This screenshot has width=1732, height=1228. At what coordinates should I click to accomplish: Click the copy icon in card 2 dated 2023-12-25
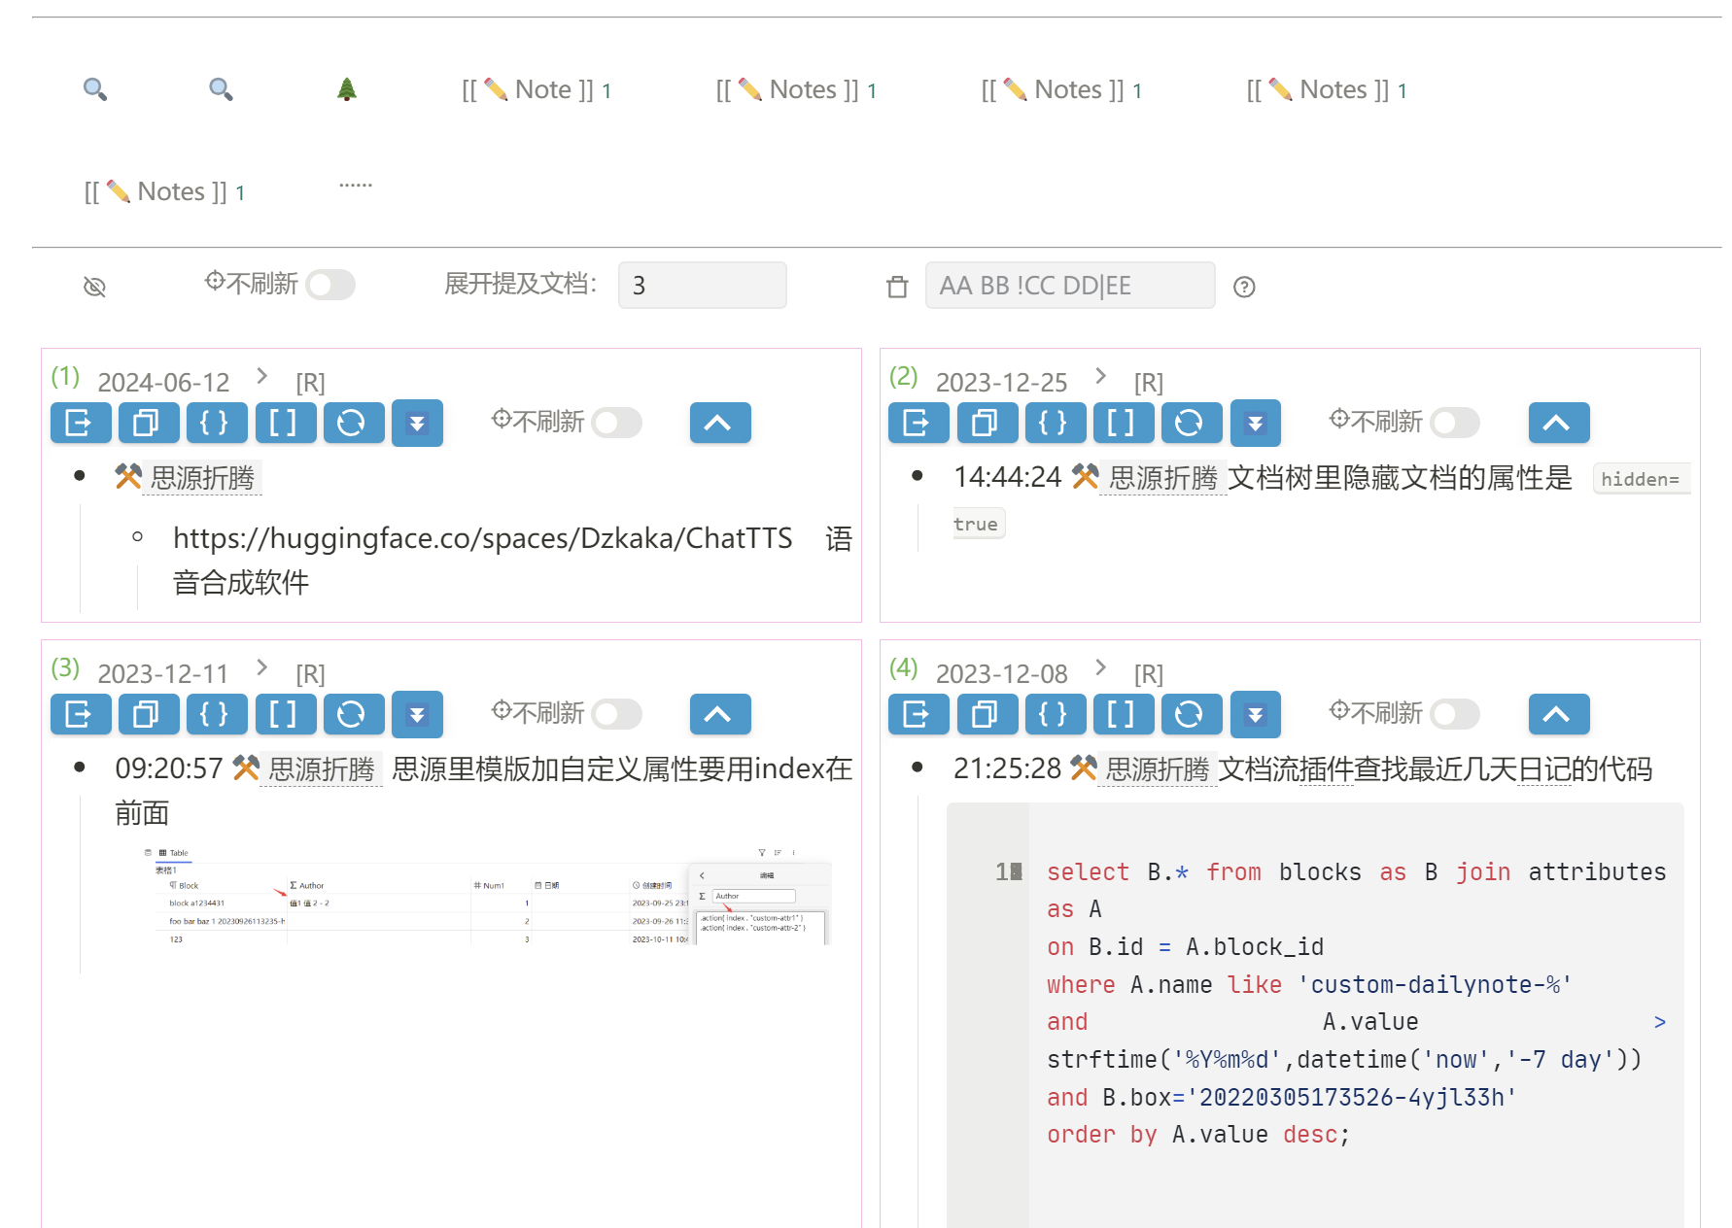987,423
